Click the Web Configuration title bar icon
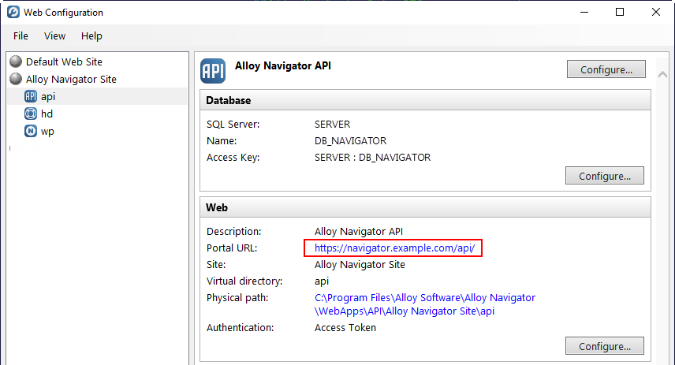This screenshot has width=675, height=365. click(13, 12)
